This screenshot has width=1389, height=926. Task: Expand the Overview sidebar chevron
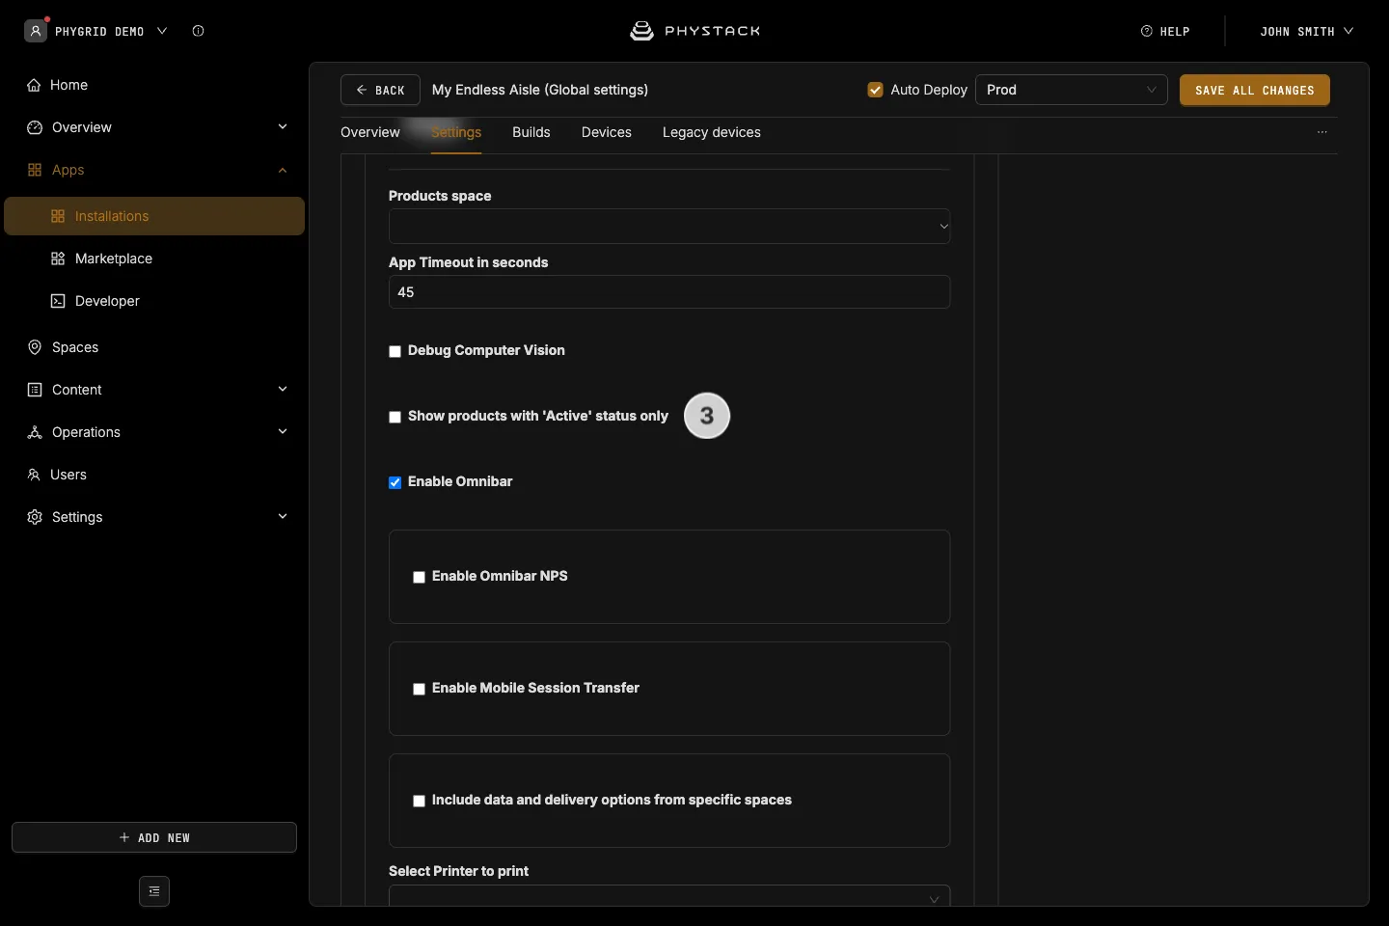(x=283, y=127)
